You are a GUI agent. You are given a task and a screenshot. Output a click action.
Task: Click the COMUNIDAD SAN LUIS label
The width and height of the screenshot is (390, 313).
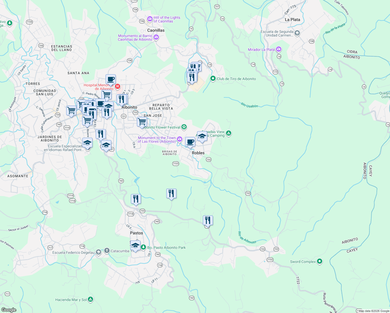point(45,92)
